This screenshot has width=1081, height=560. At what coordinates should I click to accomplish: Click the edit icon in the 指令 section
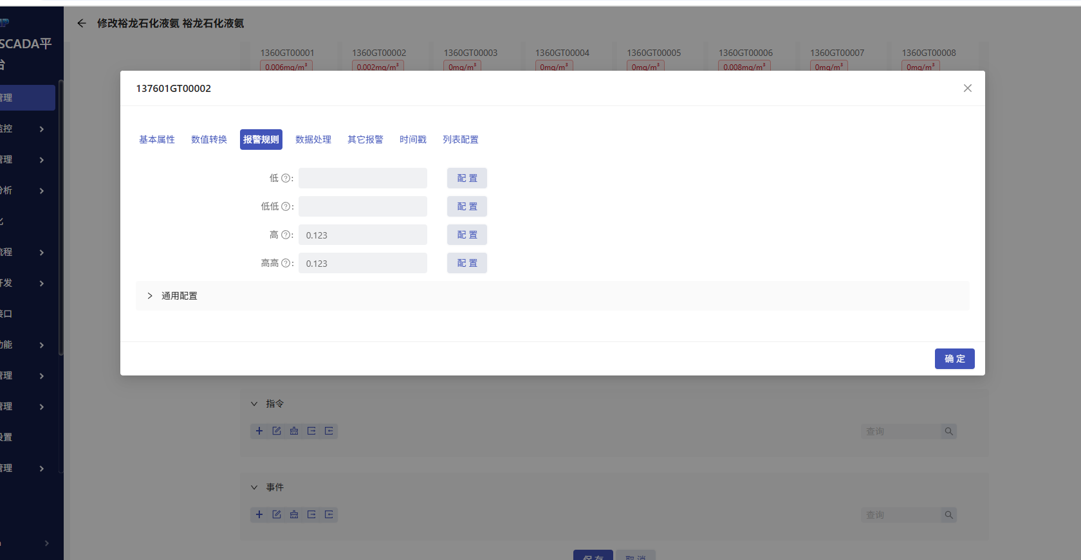coord(277,431)
